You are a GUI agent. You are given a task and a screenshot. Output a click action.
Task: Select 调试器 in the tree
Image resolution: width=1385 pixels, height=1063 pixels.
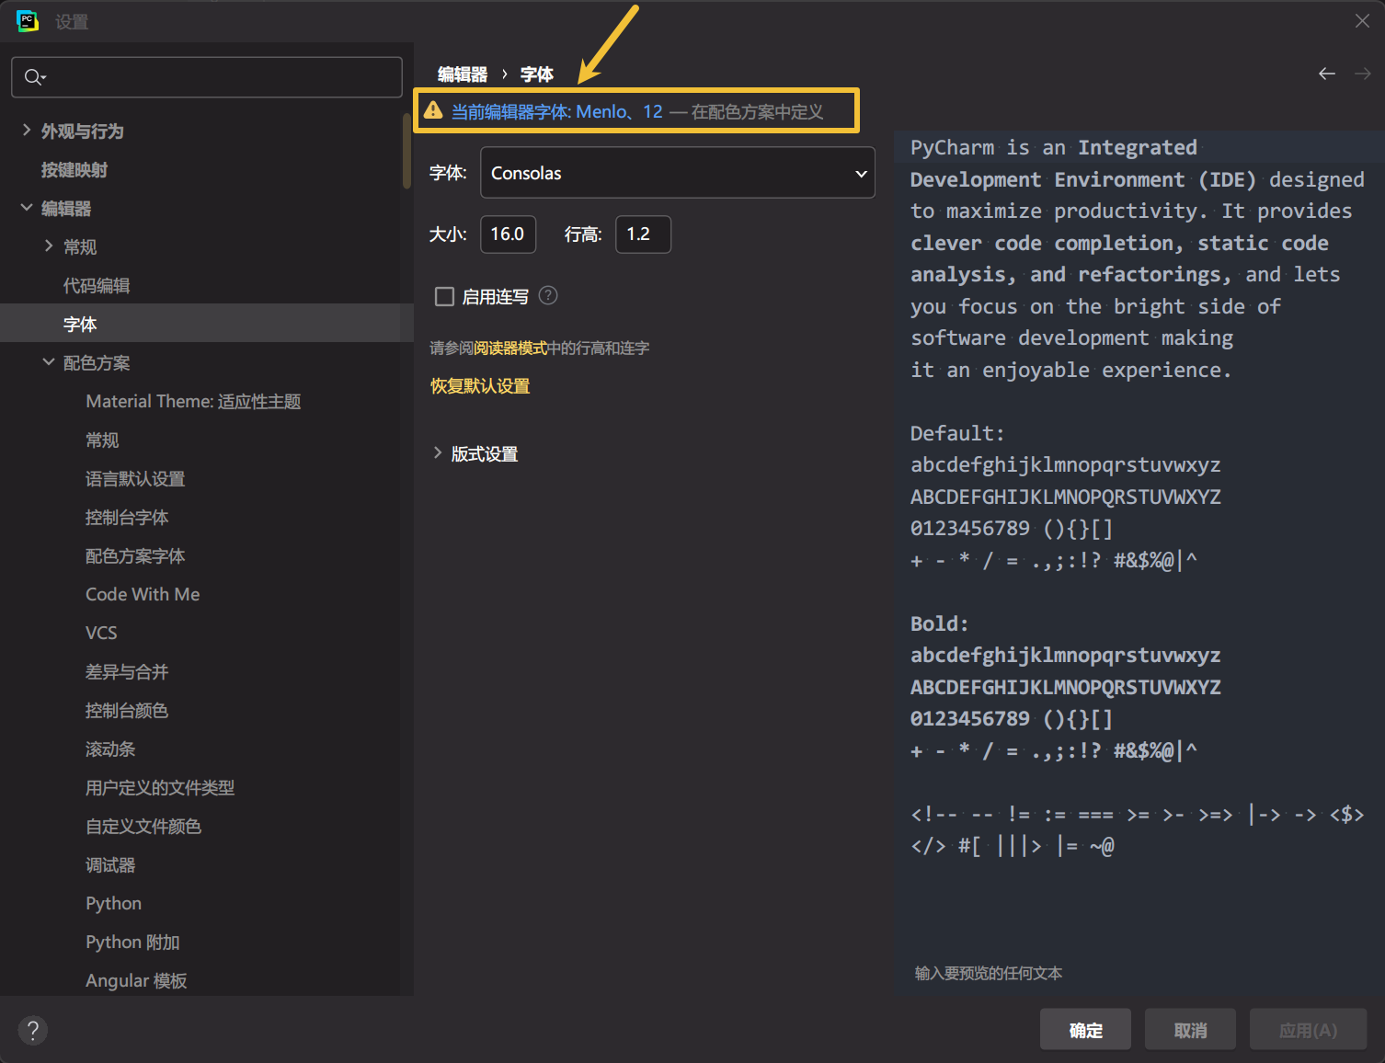click(x=110, y=865)
